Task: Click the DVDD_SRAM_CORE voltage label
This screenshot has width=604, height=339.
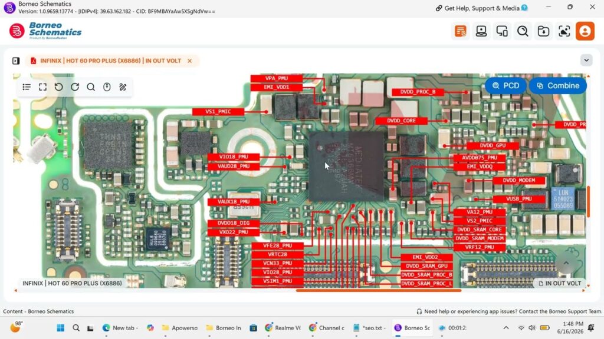Action: pos(480,230)
